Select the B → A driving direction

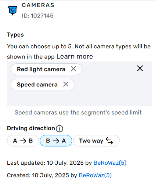[x=56, y=141]
